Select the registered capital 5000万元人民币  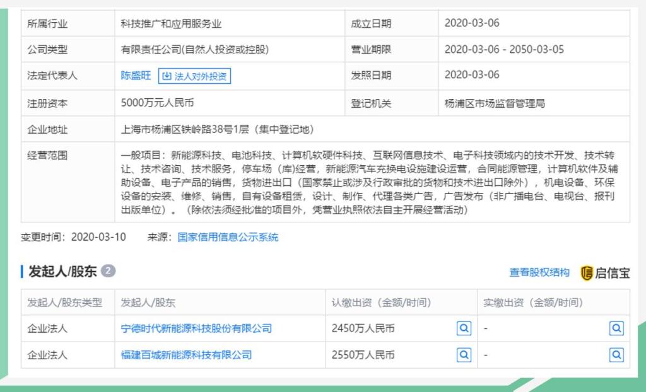click(x=157, y=103)
